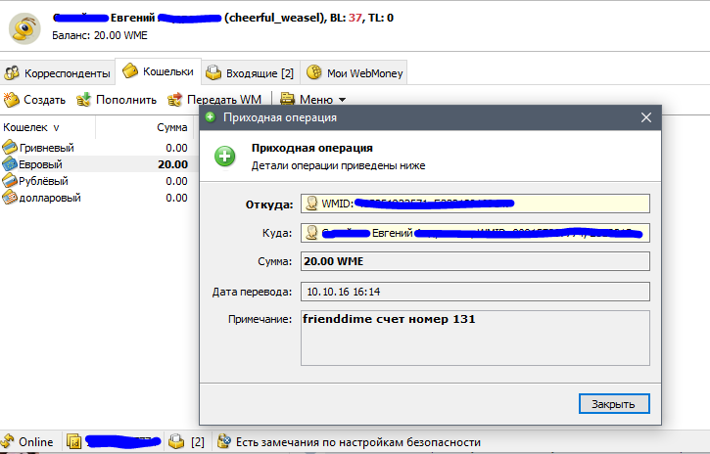Click the Создать wallet button
Screen dimensions: 710x454
tap(34, 100)
